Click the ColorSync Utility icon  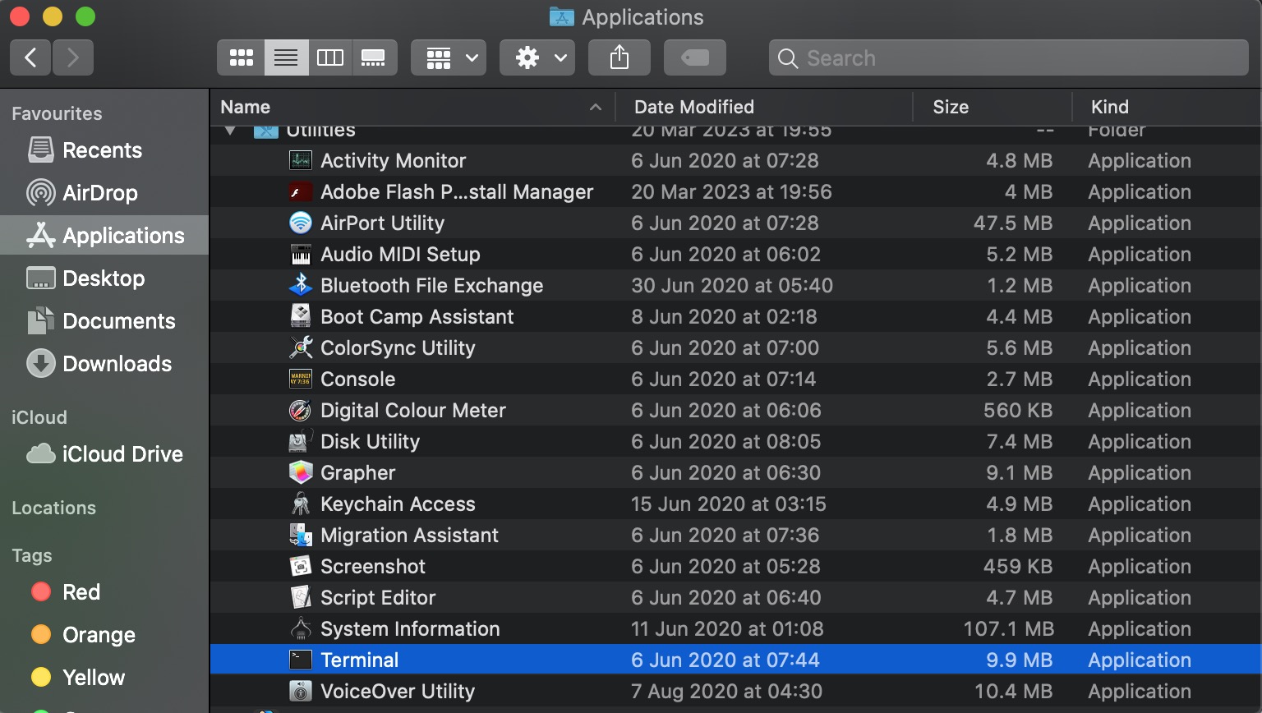coord(301,347)
